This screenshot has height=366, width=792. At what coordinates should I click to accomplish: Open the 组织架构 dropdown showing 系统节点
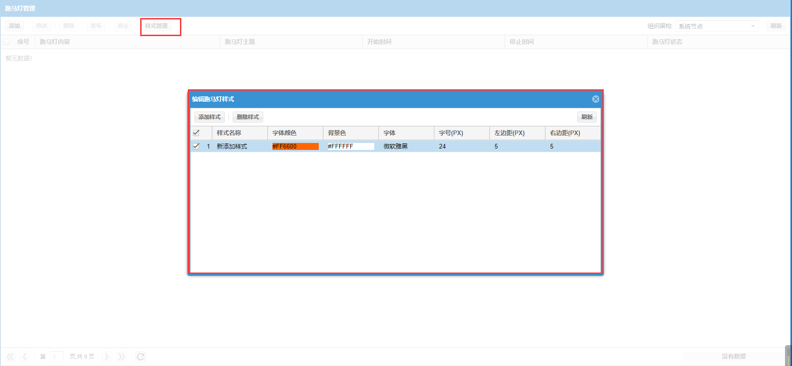coord(717,26)
